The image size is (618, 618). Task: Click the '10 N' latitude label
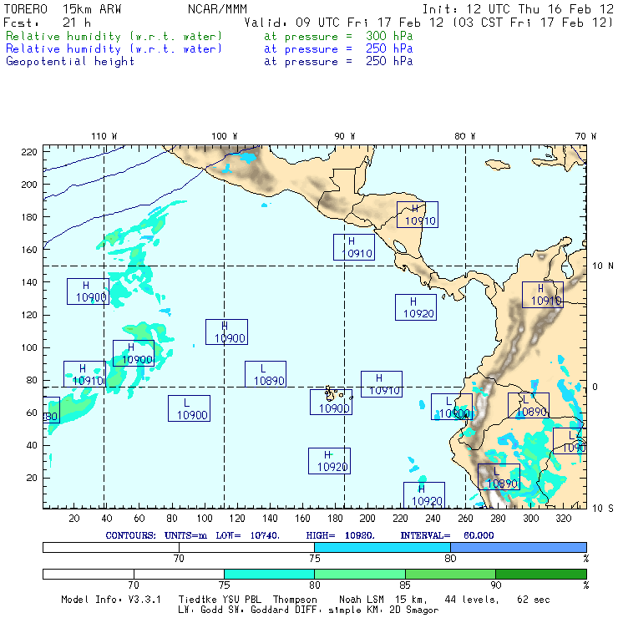603,266
